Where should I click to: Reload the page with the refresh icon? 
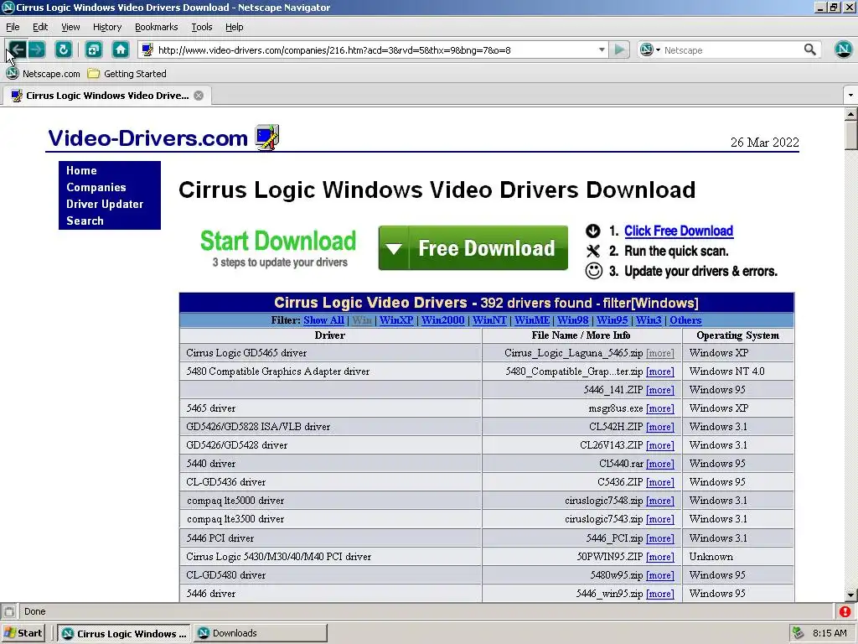(64, 49)
